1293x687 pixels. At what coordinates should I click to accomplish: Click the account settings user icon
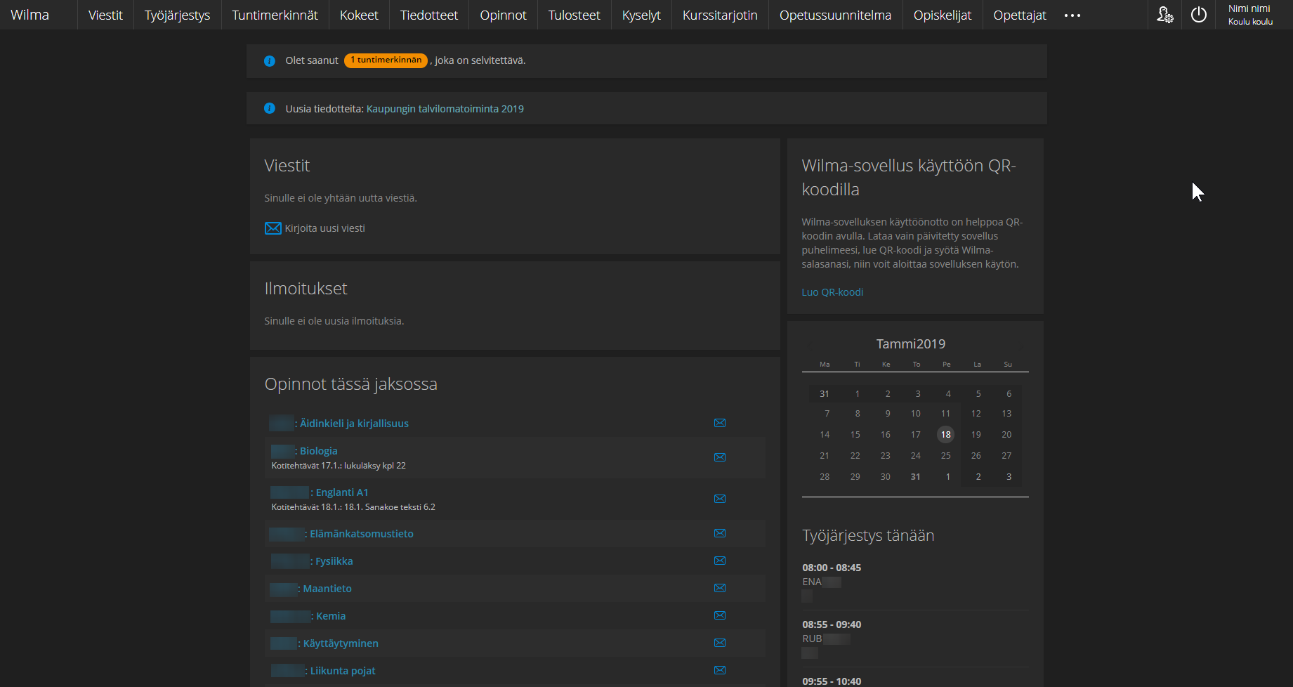(1164, 15)
